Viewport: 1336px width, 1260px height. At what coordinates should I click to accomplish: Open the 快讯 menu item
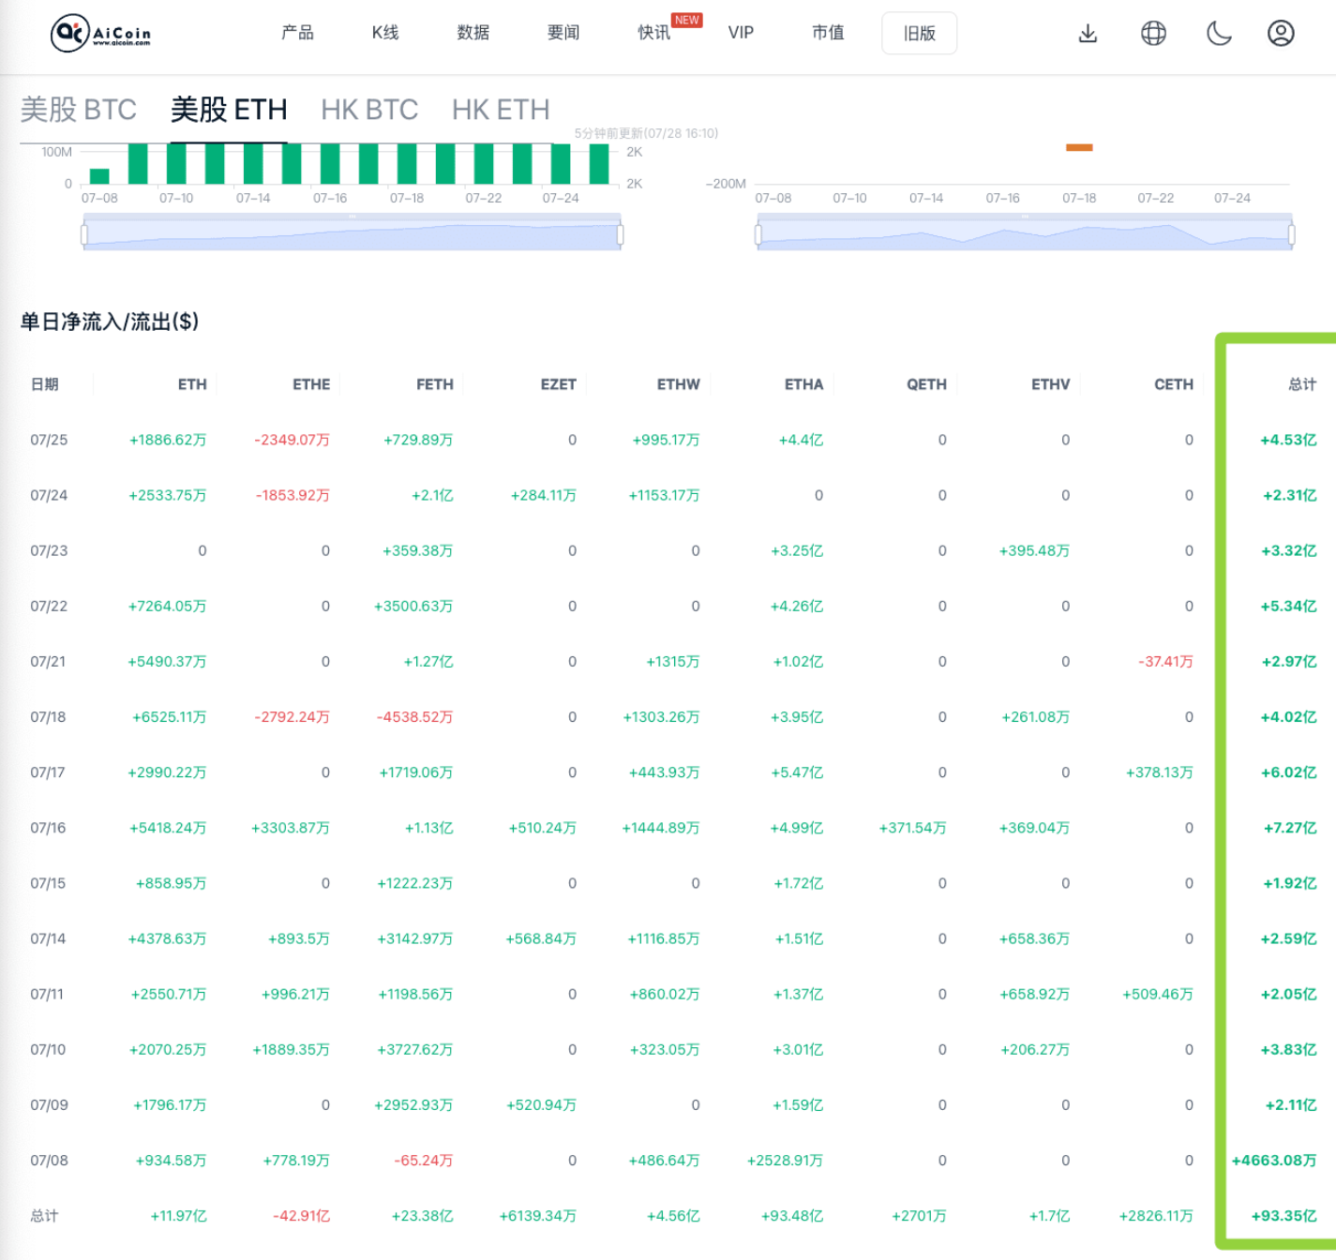coord(653,33)
